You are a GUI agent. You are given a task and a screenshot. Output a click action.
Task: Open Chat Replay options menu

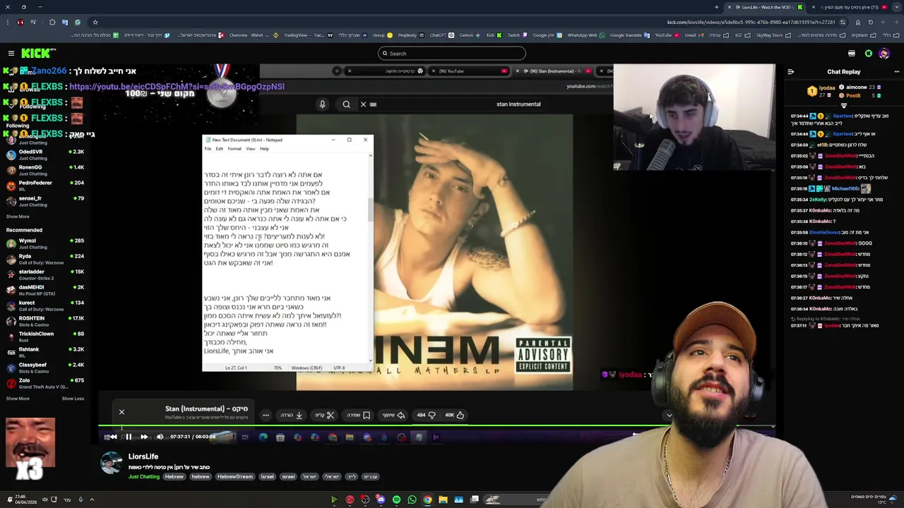point(896,72)
